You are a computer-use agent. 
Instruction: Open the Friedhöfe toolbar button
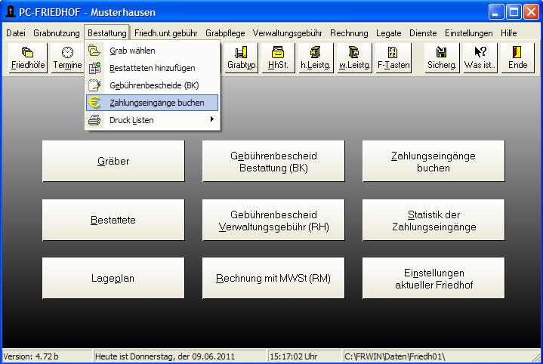coord(28,58)
